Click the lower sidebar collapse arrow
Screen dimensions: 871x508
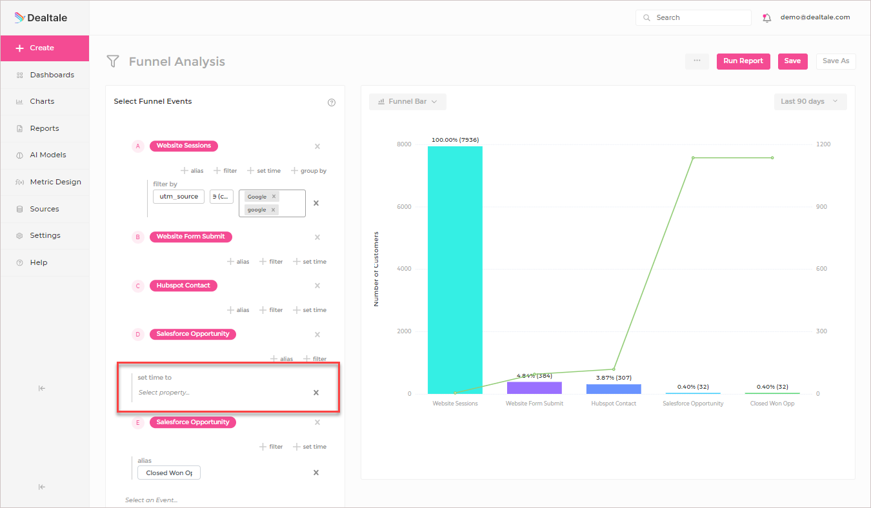(41, 487)
